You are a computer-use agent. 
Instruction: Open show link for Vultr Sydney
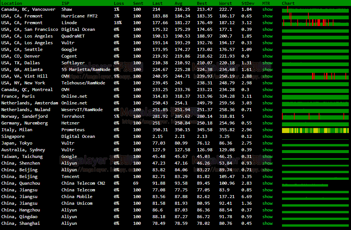pyautogui.click(x=268, y=150)
